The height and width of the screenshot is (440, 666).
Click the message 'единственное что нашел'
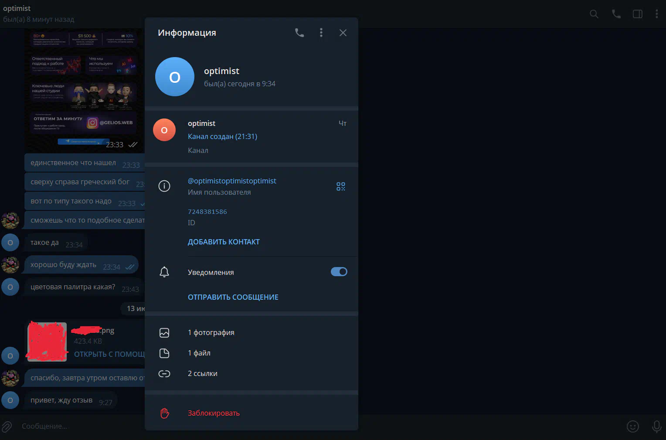[85, 162]
